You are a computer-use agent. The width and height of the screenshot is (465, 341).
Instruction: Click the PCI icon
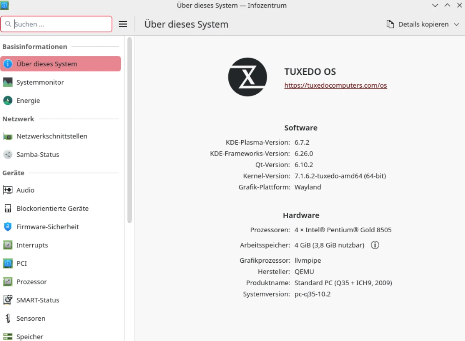[x=8, y=263]
